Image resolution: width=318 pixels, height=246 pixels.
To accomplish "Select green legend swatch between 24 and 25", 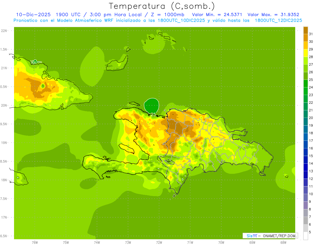I will tap(306, 83).
